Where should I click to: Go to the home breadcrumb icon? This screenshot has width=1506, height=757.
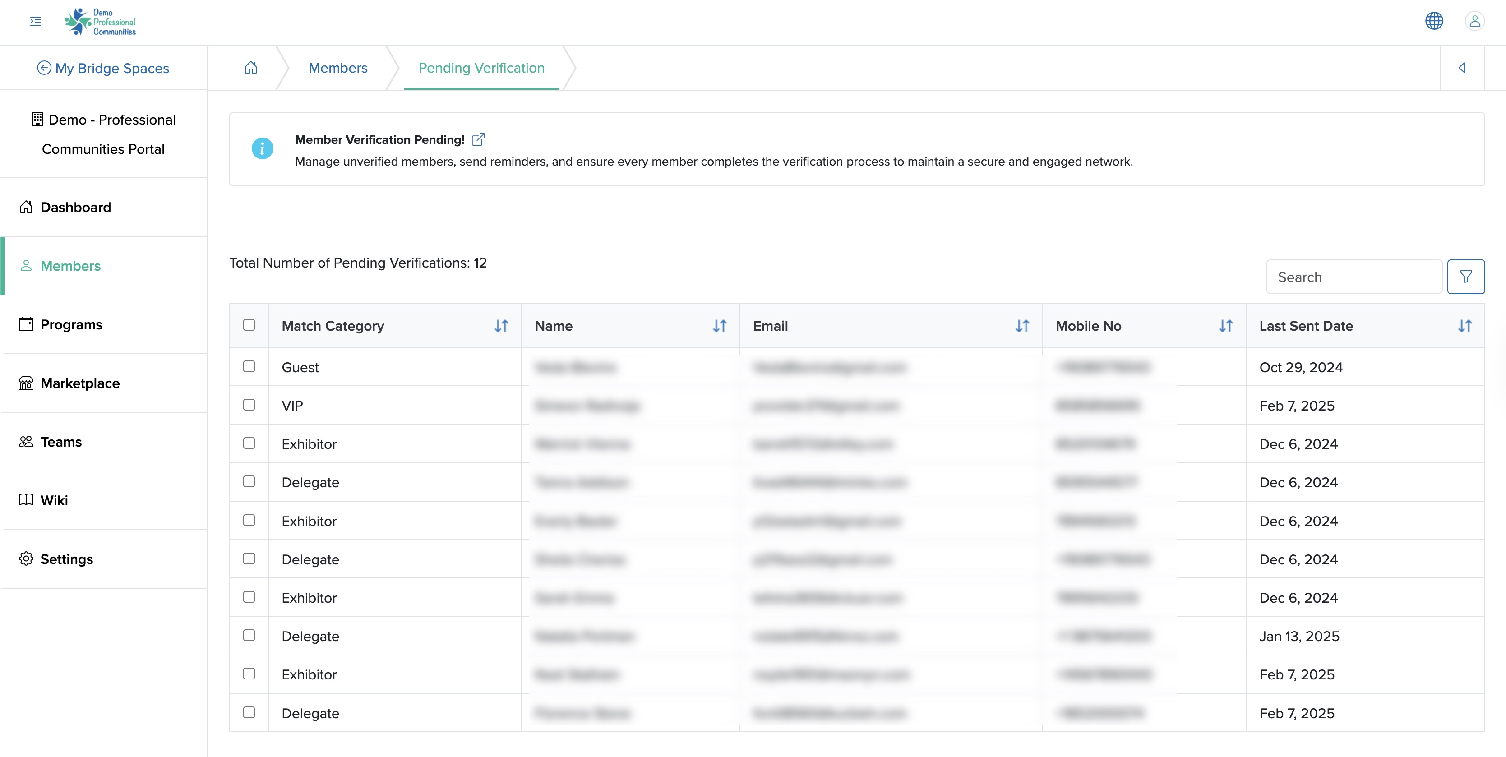point(251,68)
